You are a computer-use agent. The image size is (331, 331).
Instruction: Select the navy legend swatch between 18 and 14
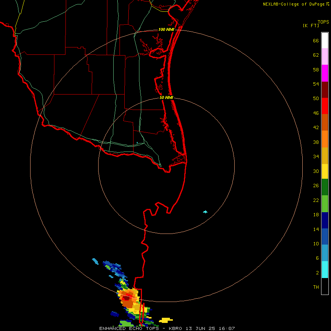[325, 220]
